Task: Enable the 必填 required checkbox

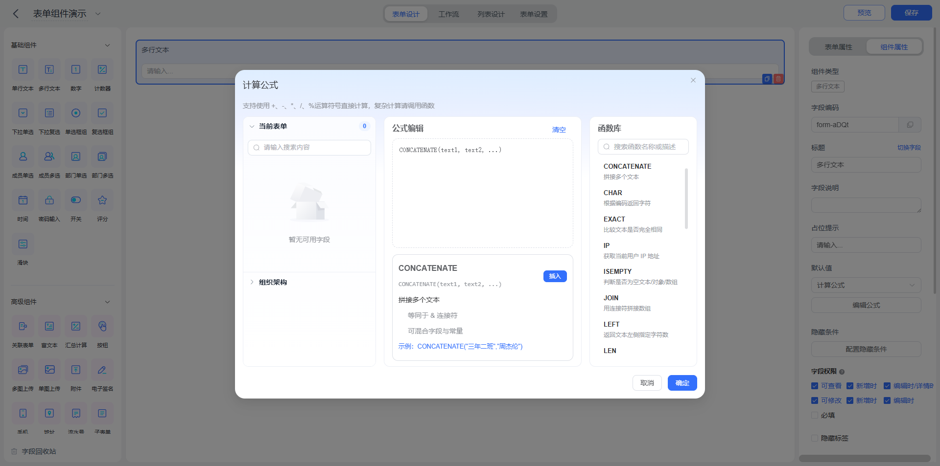Action: [x=815, y=415]
